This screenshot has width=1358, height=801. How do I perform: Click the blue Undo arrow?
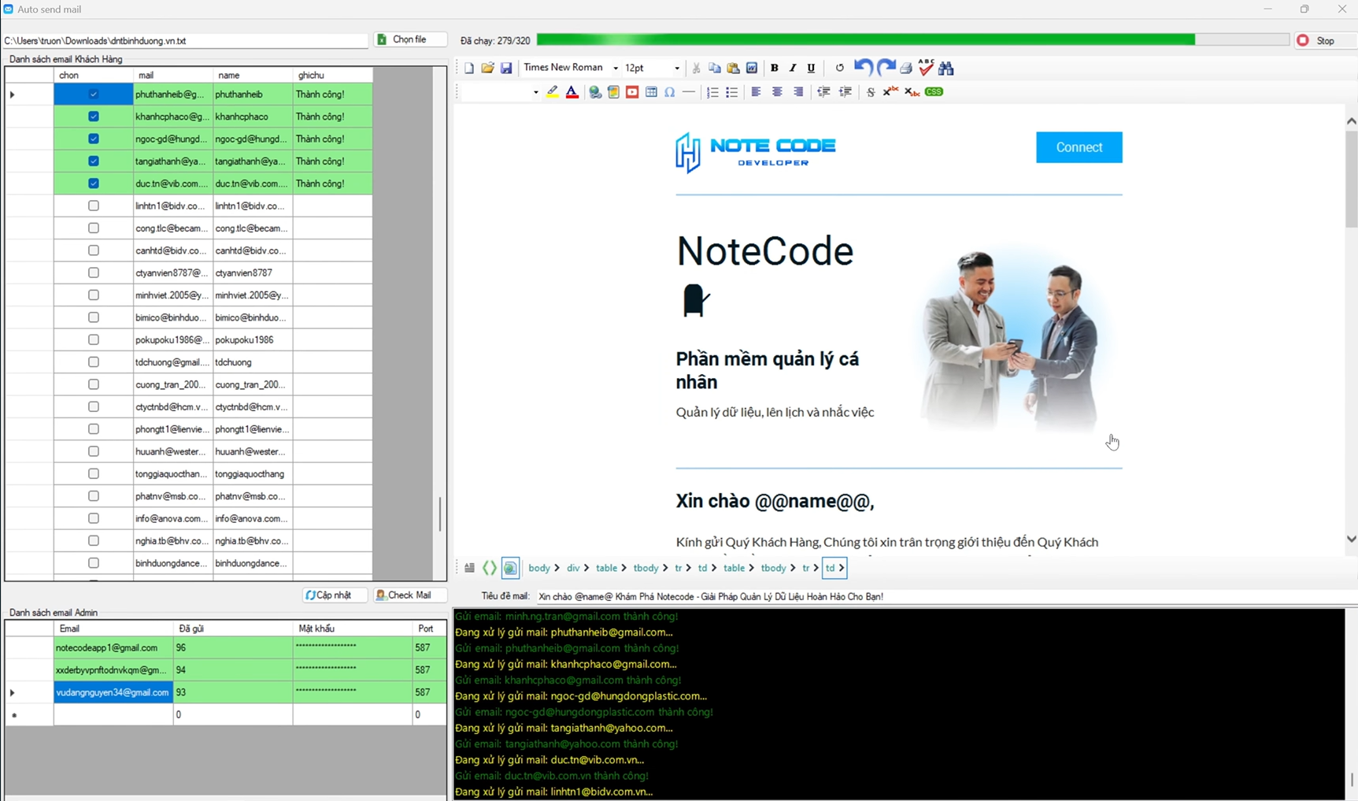863,68
